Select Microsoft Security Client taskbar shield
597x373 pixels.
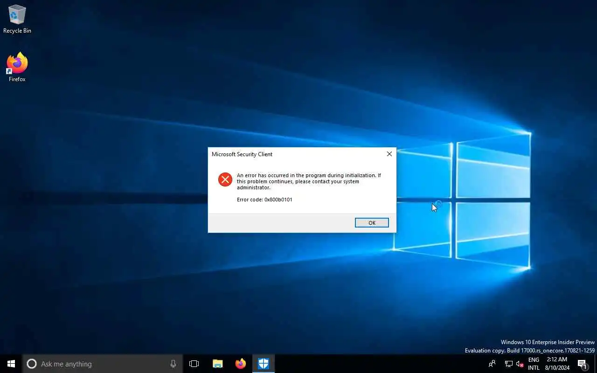pyautogui.click(x=264, y=364)
